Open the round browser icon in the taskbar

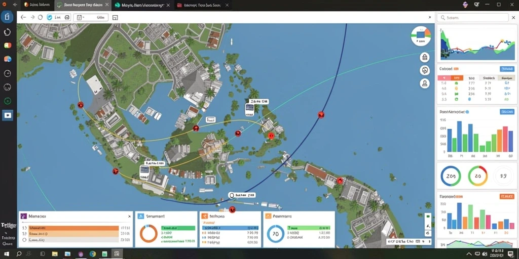[93, 254]
